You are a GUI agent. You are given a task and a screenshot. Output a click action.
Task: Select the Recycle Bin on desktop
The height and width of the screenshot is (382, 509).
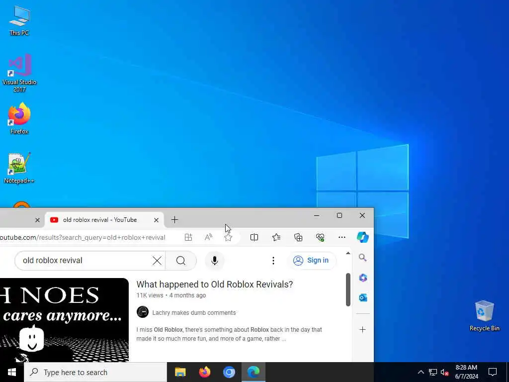click(x=484, y=316)
